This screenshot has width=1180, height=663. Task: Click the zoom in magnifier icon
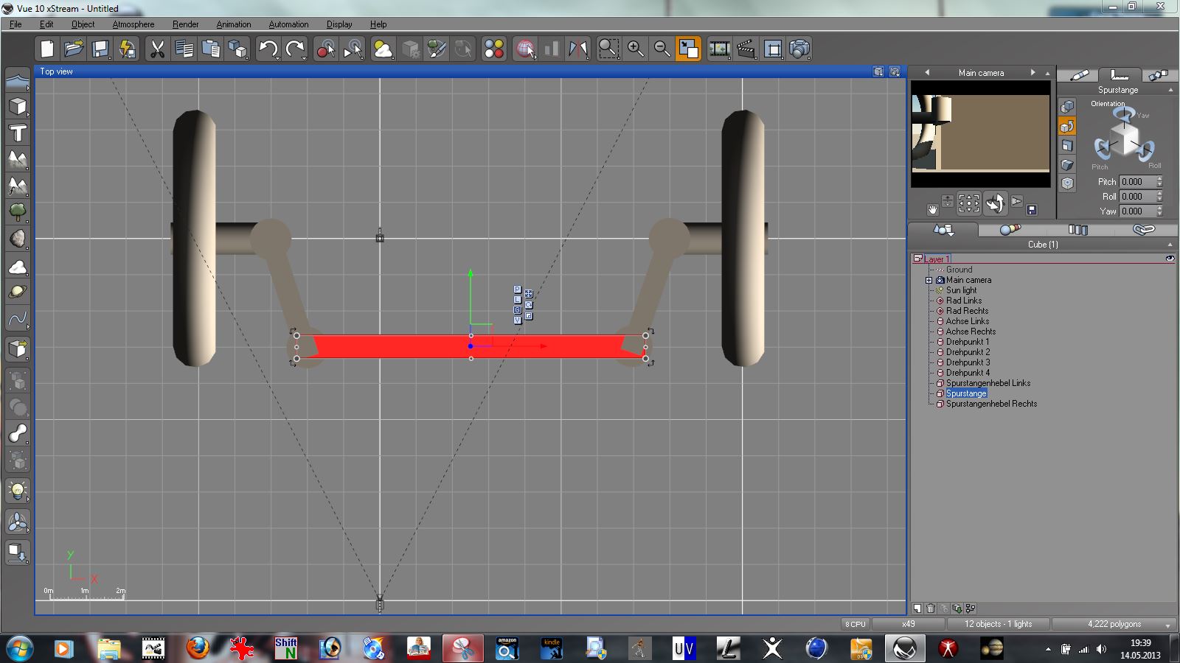pyautogui.click(x=635, y=49)
